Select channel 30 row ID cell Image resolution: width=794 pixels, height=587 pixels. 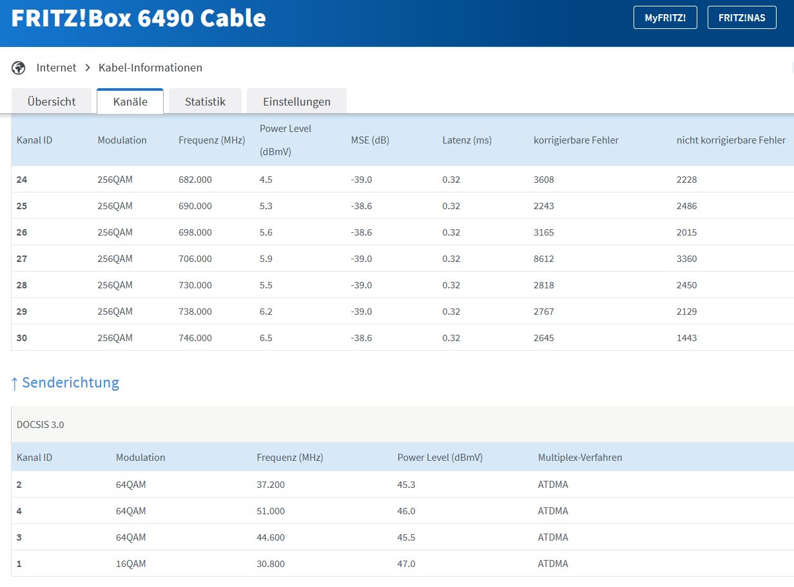[22, 338]
